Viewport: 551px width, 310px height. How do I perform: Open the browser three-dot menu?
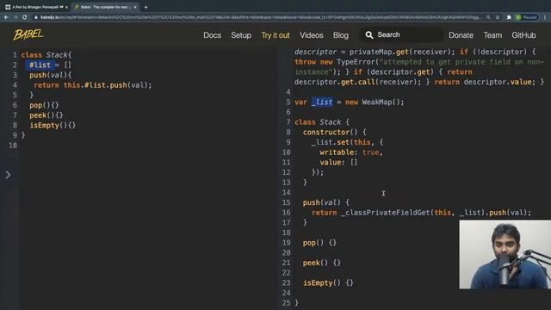coord(545,17)
